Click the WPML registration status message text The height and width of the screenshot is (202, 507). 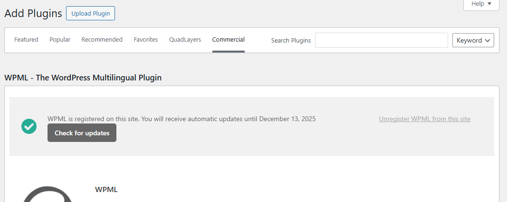tap(182, 119)
